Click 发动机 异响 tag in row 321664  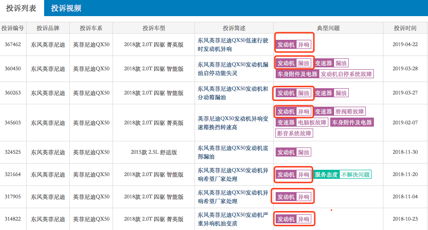click(x=293, y=175)
